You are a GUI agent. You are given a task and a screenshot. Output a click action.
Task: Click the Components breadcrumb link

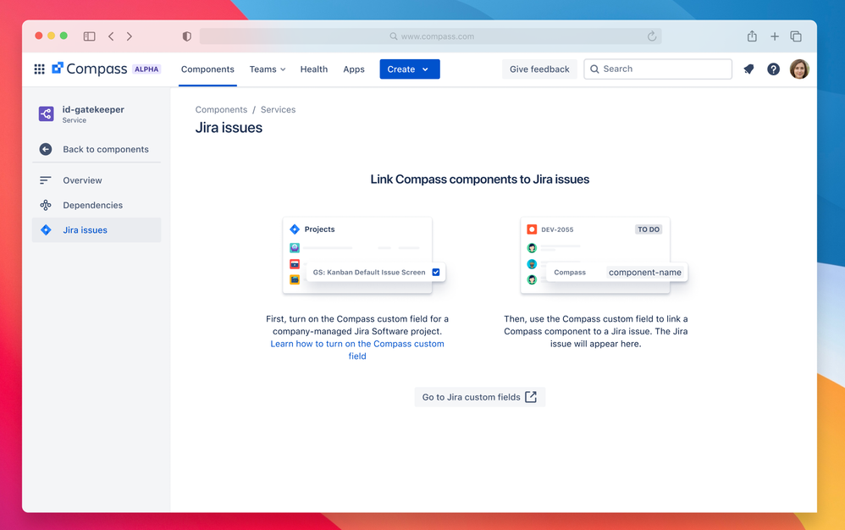click(222, 109)
